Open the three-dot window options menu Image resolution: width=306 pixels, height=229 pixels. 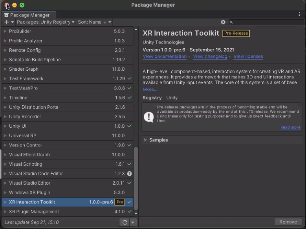click(x=299, y=14)
